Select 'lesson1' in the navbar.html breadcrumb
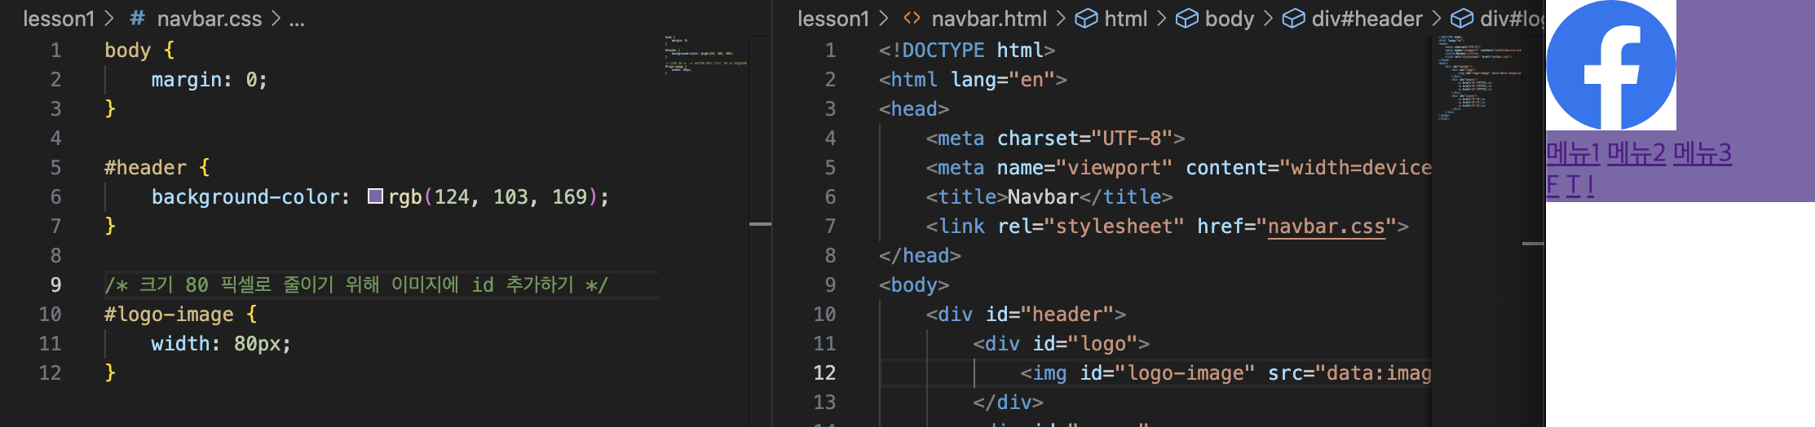Screen dimensions: 1815x427 833,18
